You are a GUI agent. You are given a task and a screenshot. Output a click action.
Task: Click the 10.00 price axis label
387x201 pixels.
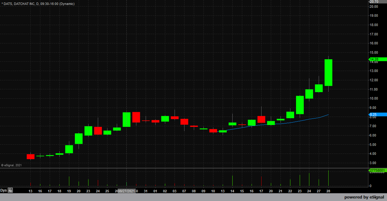[374, 99]
